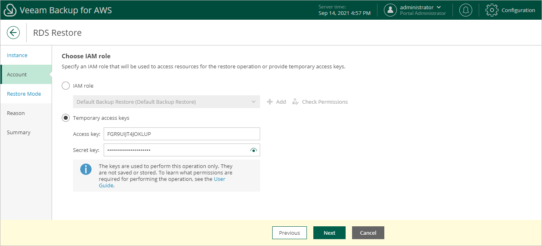Click the Check Permissions icon

[296, 102]
